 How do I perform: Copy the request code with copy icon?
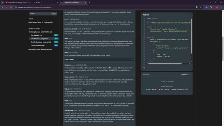[x=144, y=68]
